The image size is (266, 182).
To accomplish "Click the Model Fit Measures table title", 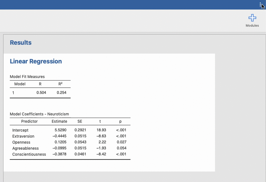I will click(x=27, y=77).
